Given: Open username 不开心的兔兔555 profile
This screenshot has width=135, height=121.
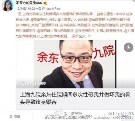Looking at the screenshot, I should (x=29, y=3).
